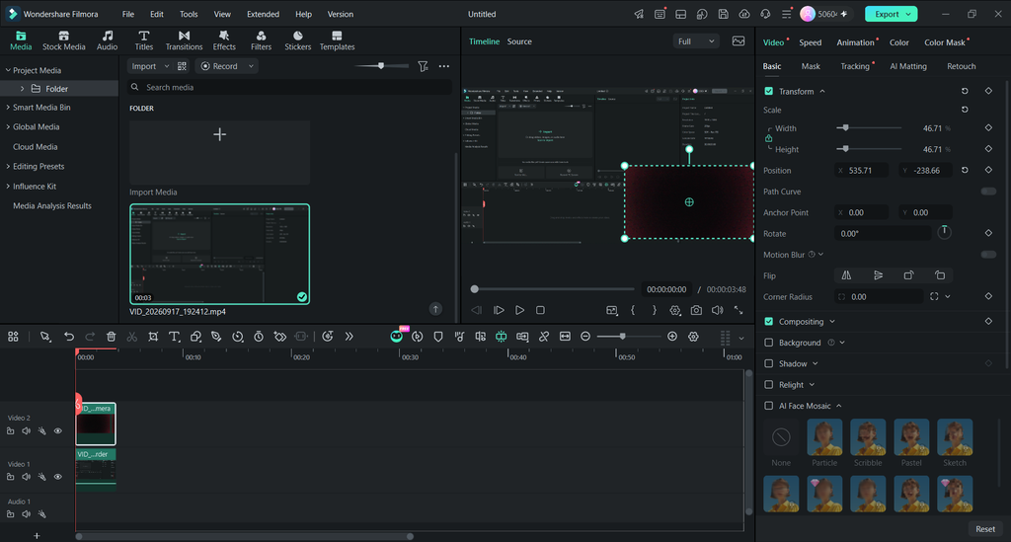1011x542 pixels.
Task: Expand the Influence Kit tree
Action: [x=8, y=187]
